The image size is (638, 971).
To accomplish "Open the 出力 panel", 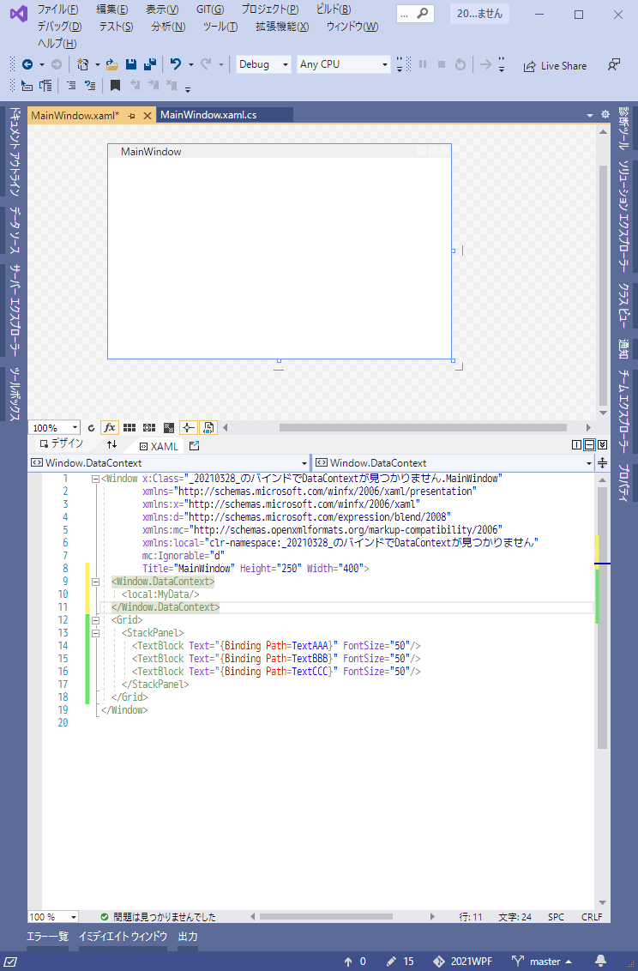I will tap(188, 937).
